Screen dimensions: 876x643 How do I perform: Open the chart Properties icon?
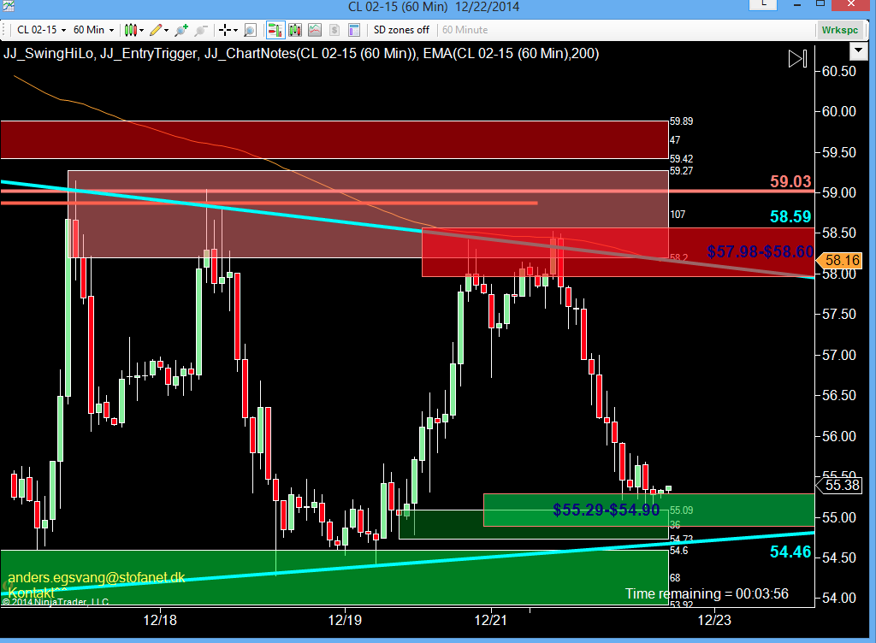coord(353,30)
